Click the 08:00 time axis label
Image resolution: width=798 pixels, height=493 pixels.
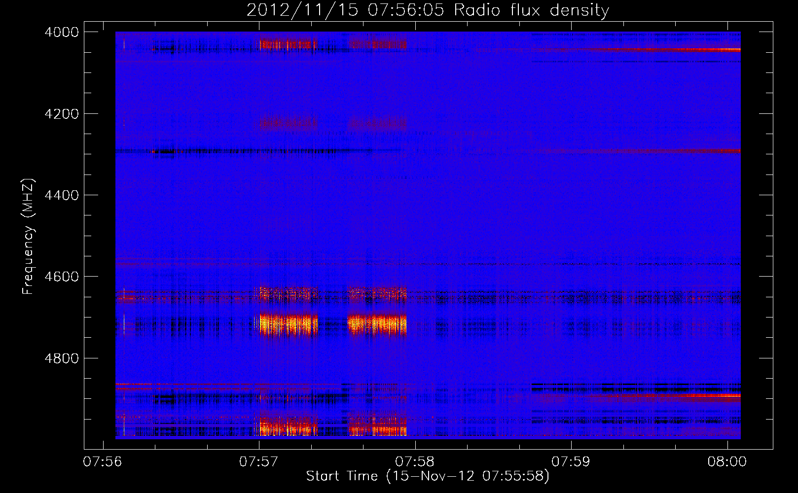727,462
